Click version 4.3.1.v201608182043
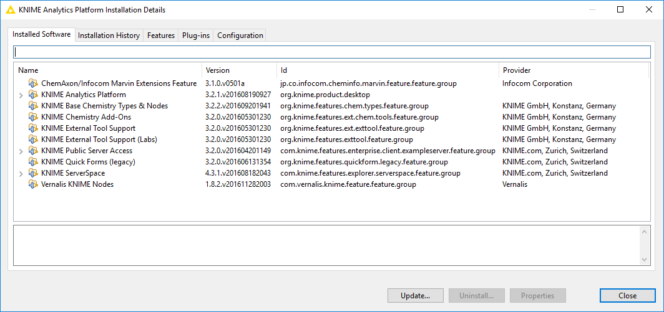This screenshot has width=664, height=312. 238,173
